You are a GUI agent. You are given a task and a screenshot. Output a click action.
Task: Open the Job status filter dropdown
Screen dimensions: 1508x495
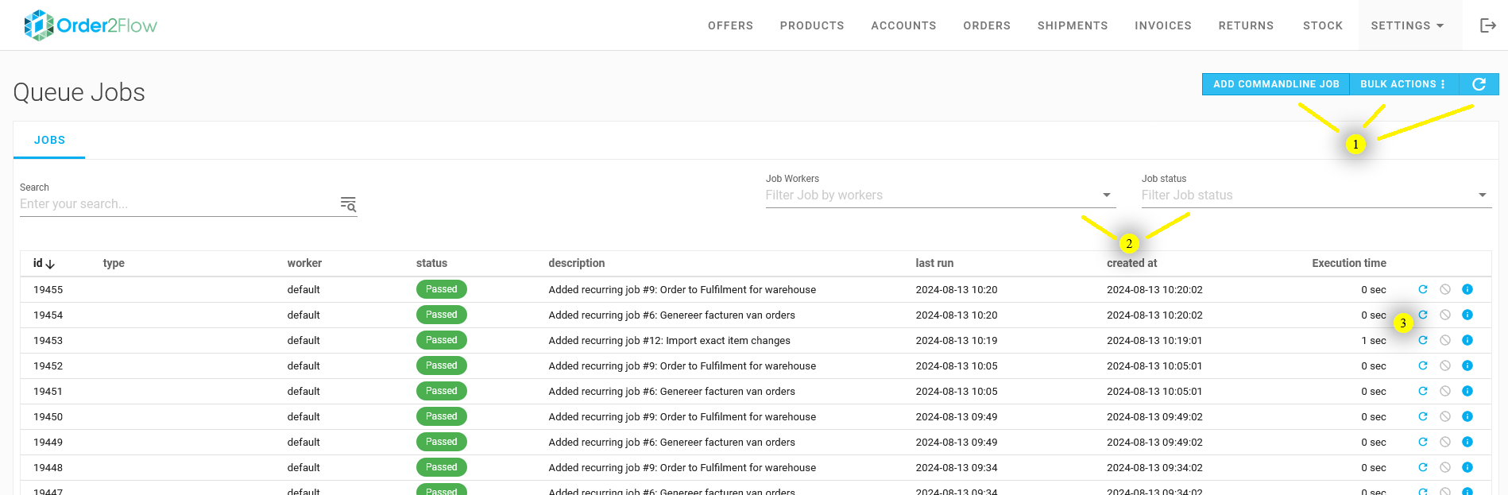tap(1482, 195)
